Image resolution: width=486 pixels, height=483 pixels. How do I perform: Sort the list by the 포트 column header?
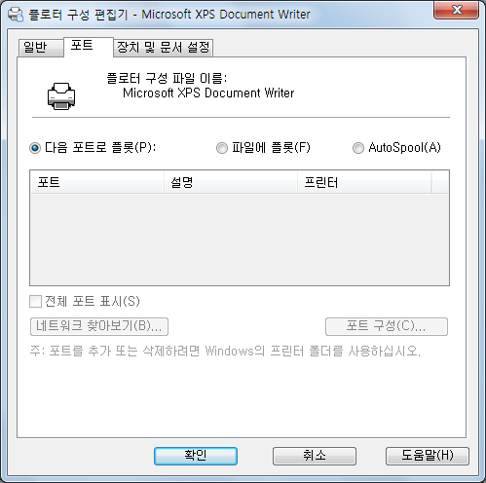point(97,182)
